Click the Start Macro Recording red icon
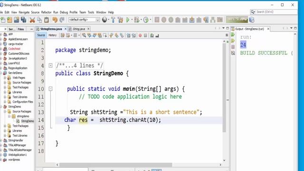This screenshot has height=171, width=304. (140, 36)
